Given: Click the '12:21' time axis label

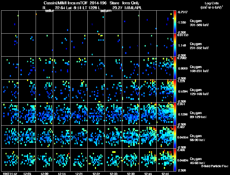Looking at the screenshot, I should click(79, 174).
